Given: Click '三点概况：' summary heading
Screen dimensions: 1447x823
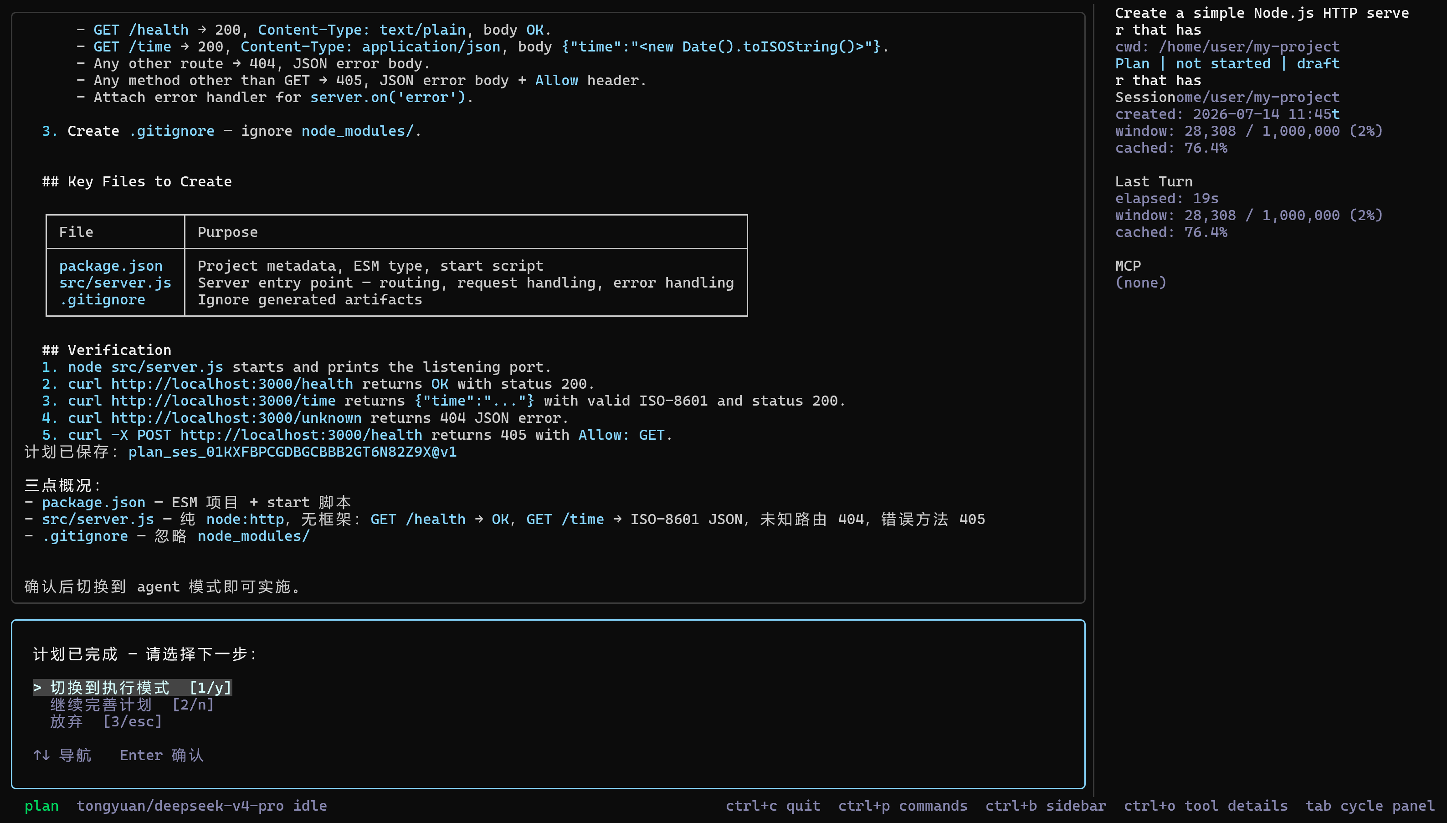Looking at the screenshot, I should click(63, 485).
